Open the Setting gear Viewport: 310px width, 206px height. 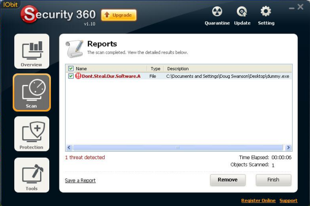click(266, 16)
